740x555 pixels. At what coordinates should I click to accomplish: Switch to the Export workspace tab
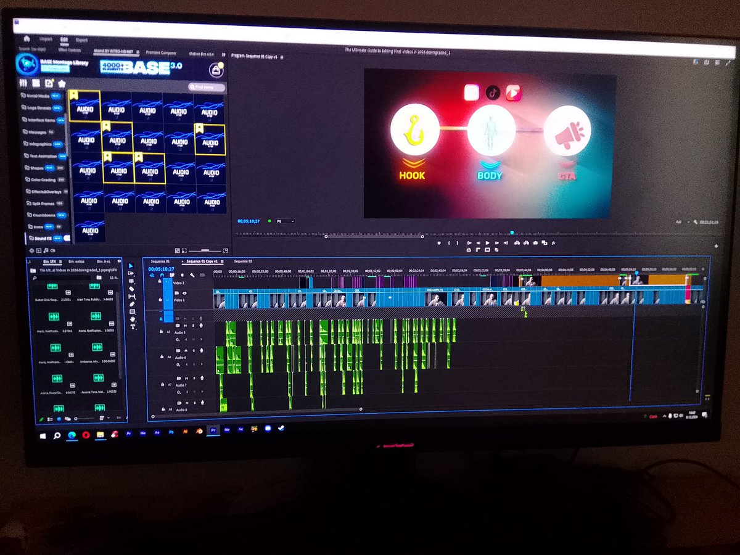[81, 39]
